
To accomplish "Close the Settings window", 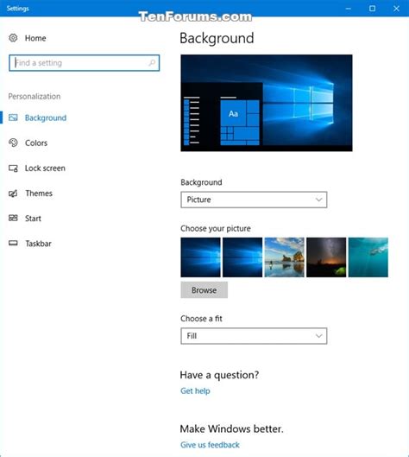I will (396, 9).
